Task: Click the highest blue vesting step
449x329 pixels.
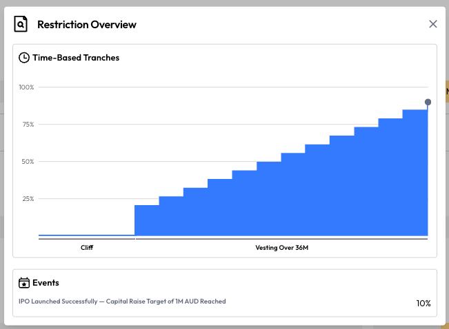Action: coord(415,173)
